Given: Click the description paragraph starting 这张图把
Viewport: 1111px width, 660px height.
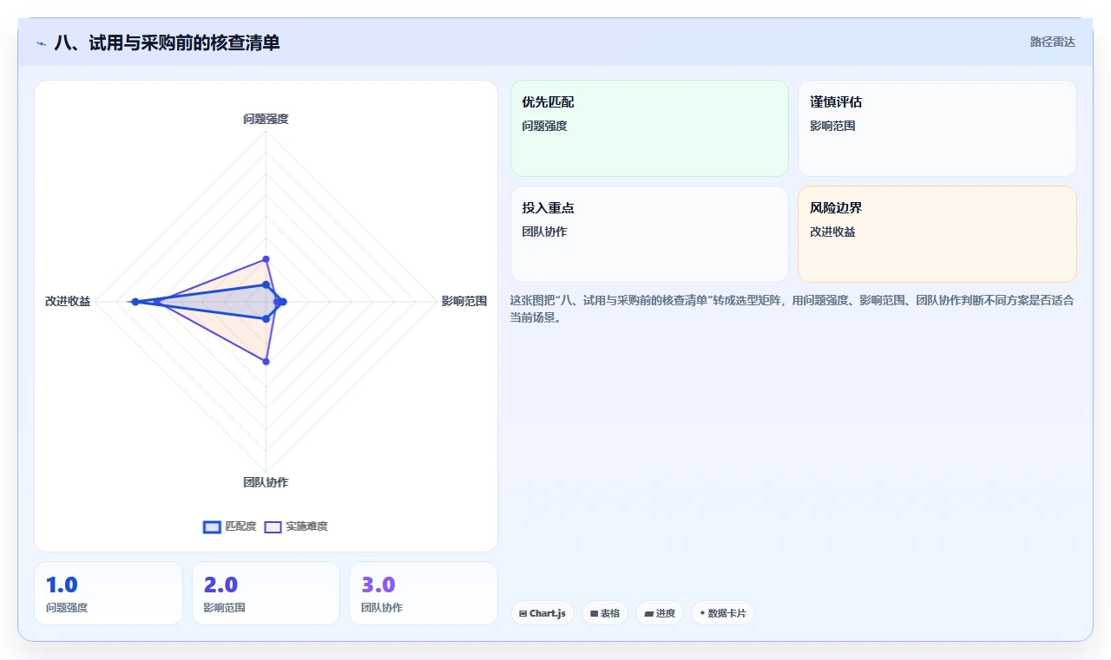Looking at the screenshot, I should pos(792,309).
